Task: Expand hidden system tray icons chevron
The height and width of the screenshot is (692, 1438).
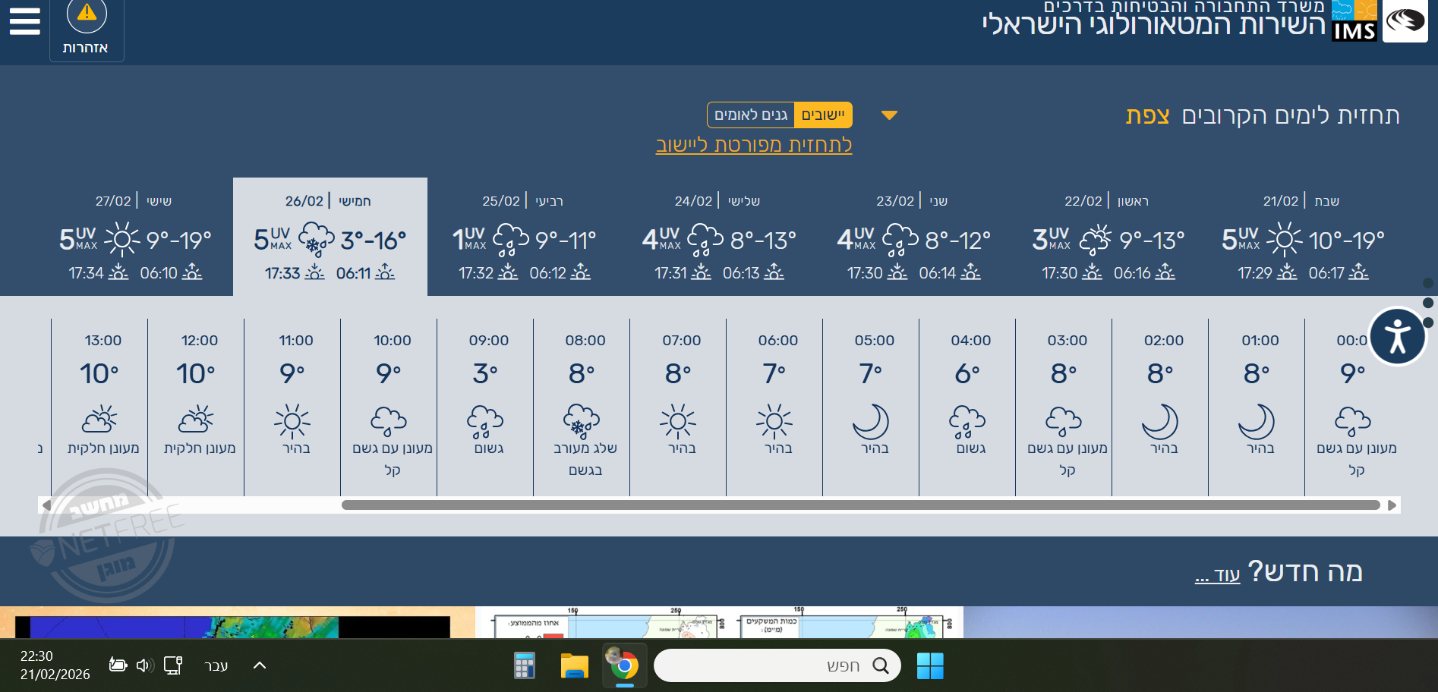Action: pyautogui.click(x=259, y=665)
